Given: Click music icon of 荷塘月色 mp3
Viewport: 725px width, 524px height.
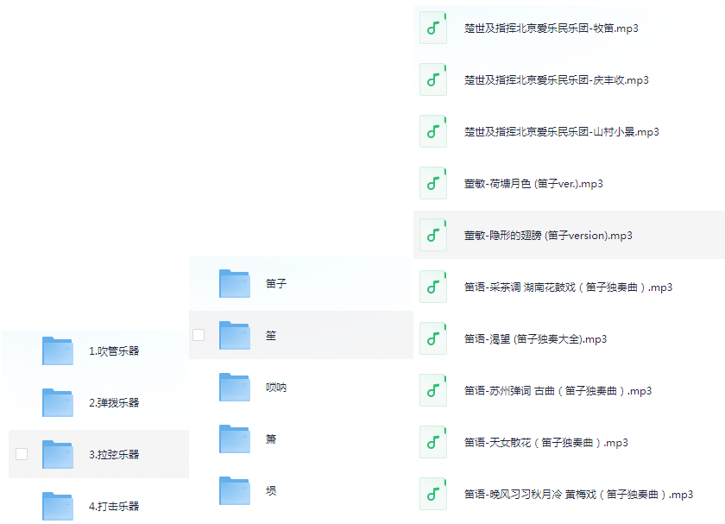Looking at the screenshot, I should (x=432, y=184).
